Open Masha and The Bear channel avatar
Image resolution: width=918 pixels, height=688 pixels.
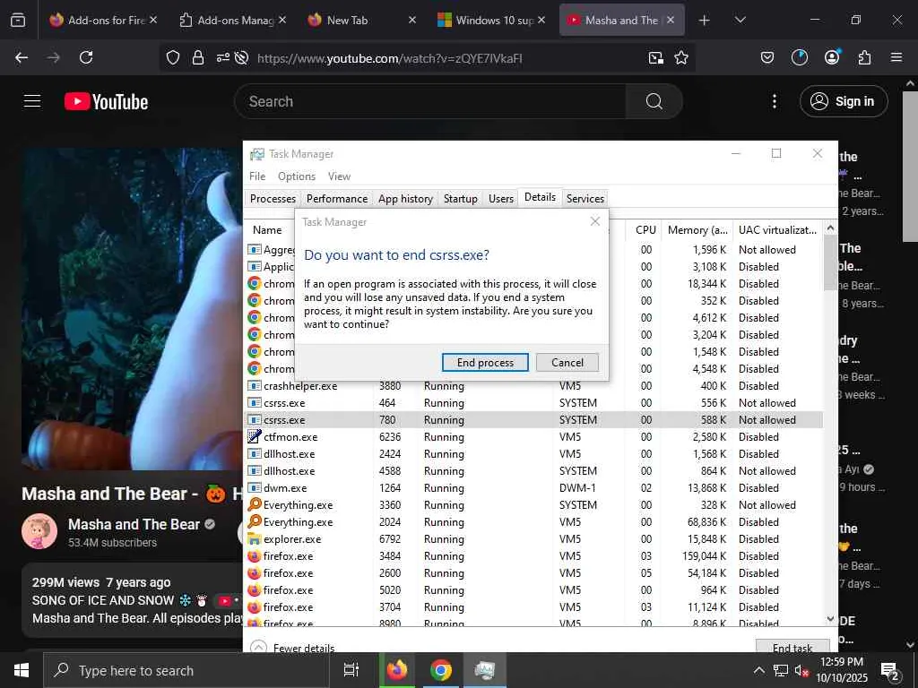tap(39, 531)
